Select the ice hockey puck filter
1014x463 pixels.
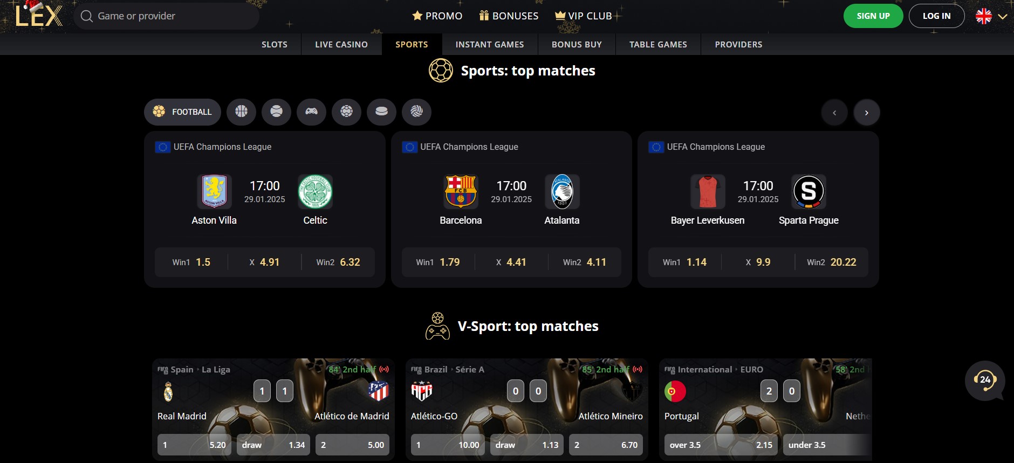pos(381,112)
